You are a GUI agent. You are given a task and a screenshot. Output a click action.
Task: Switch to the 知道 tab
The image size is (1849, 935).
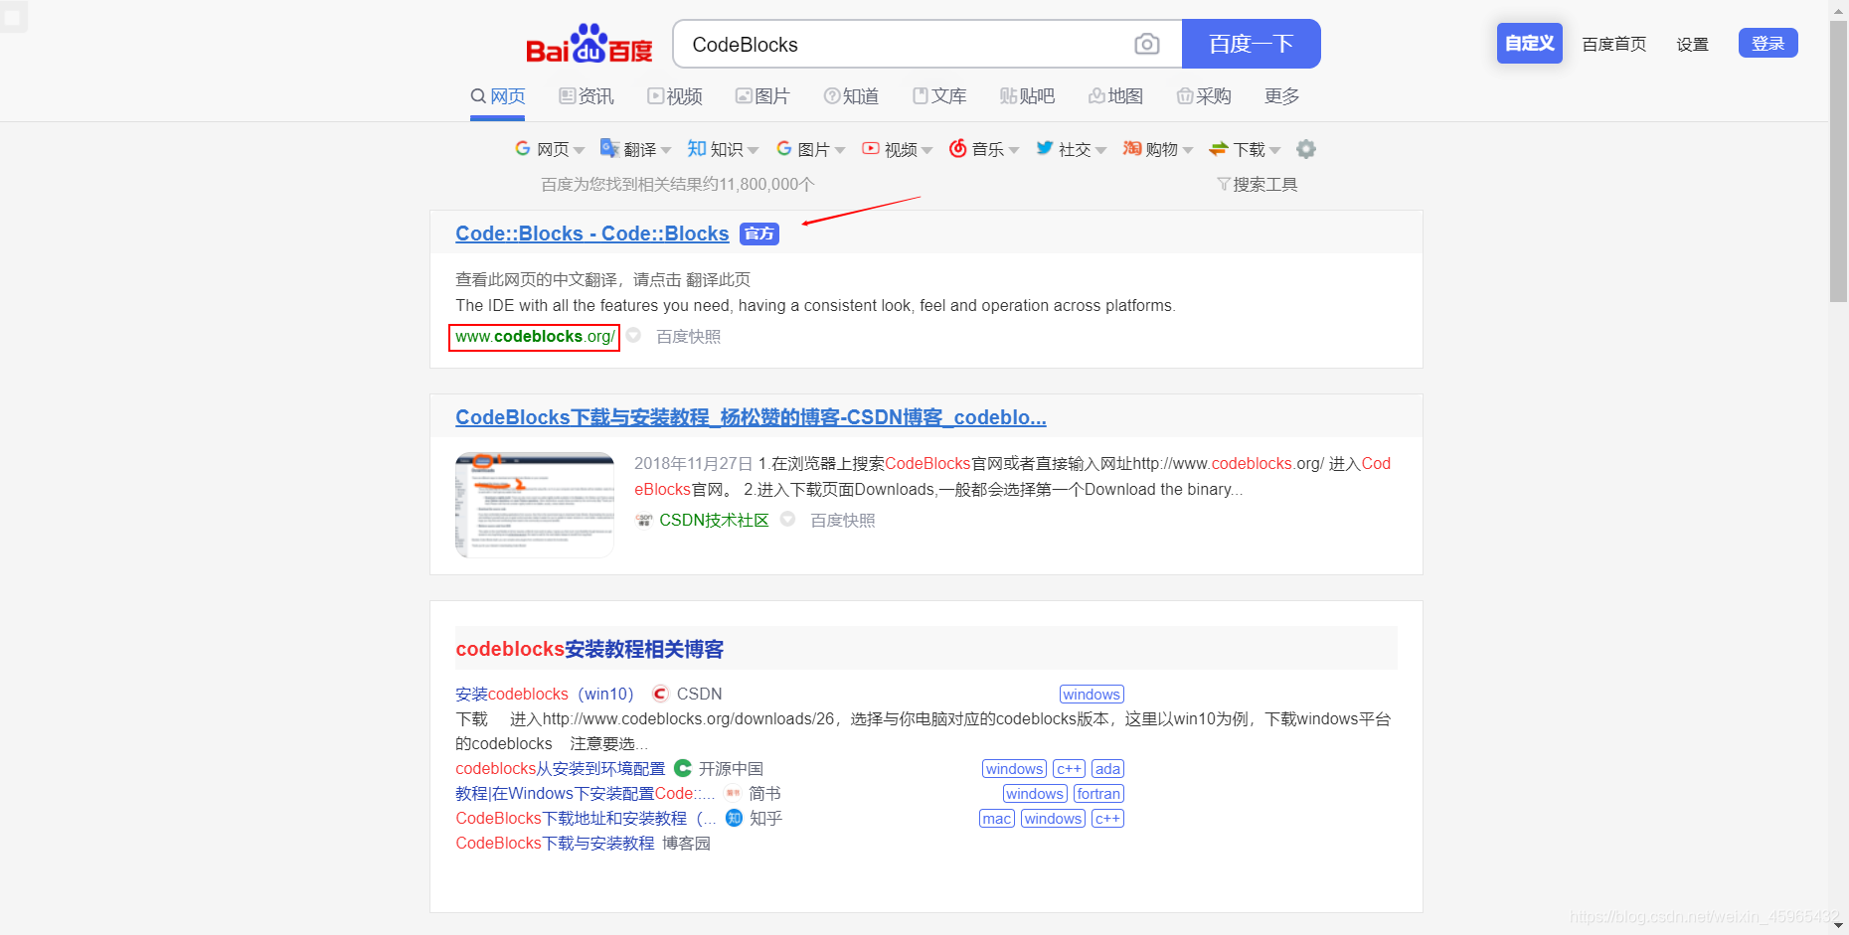[851, 96]
